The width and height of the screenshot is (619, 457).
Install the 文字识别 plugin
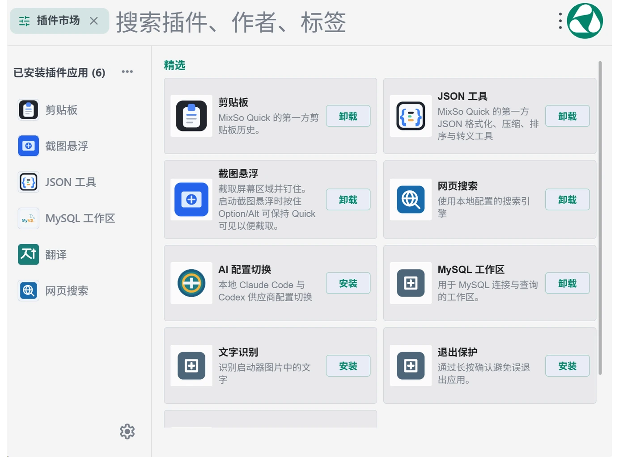click(x=348, y=366)
